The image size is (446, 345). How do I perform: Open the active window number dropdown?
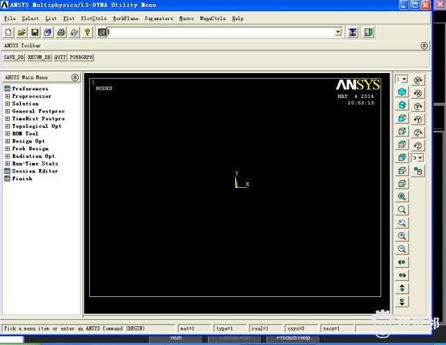(x=401, y=79)
